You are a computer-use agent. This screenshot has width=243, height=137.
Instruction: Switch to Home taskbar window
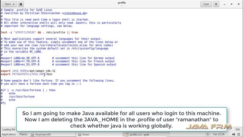coord(99,134)
